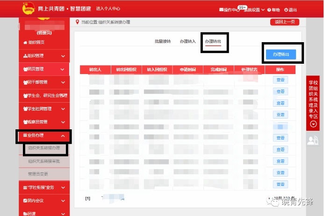Expand 团干部管理 sidebar menu
Viewport: 324px width, 216px height.
tap(44, 82)
